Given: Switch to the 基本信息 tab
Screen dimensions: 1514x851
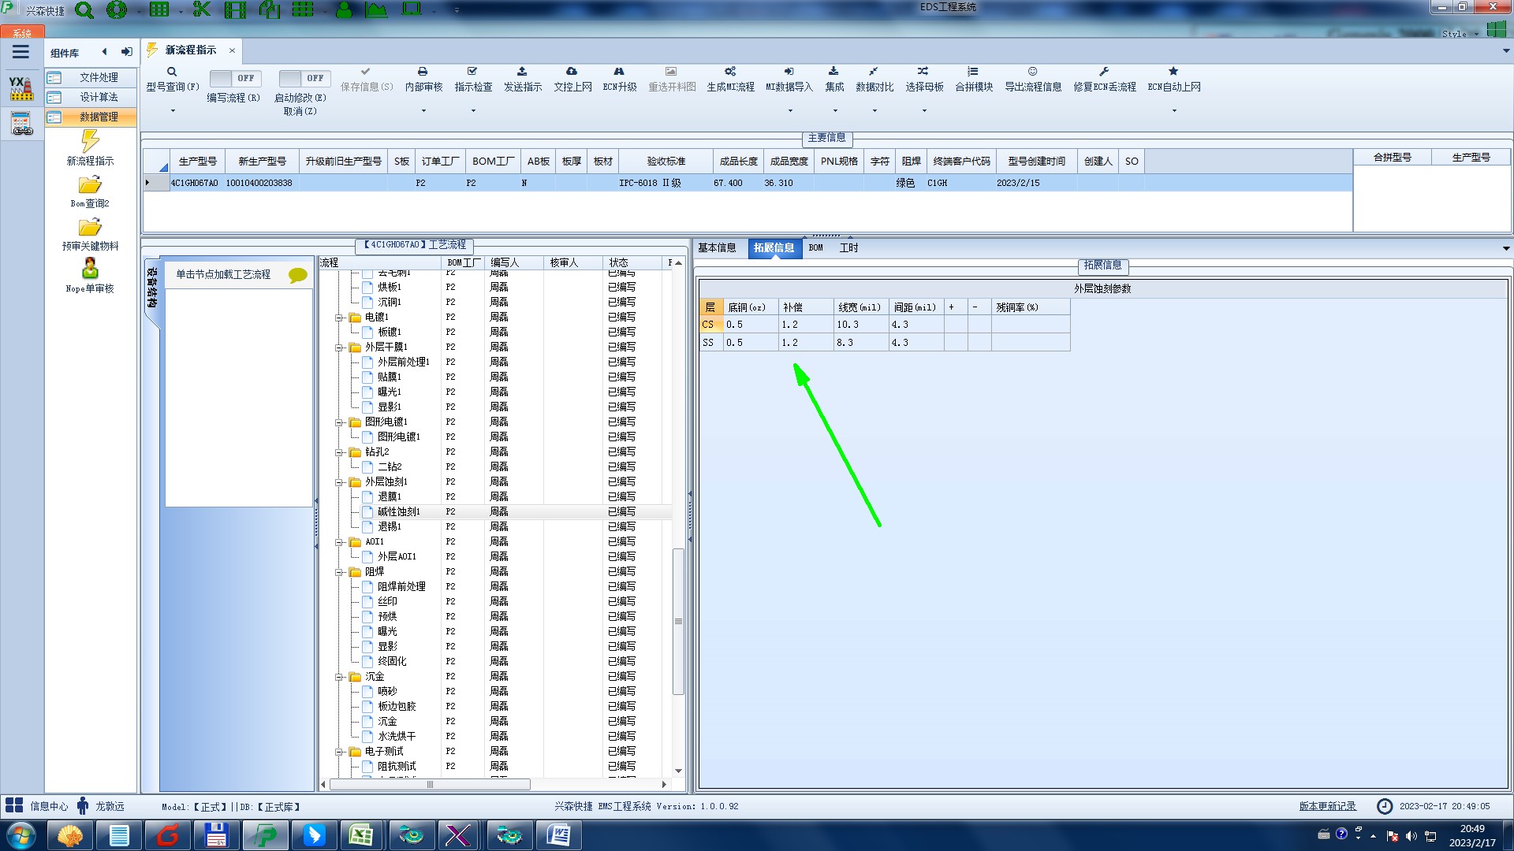Looking at the screenshot, I should 717,248.
